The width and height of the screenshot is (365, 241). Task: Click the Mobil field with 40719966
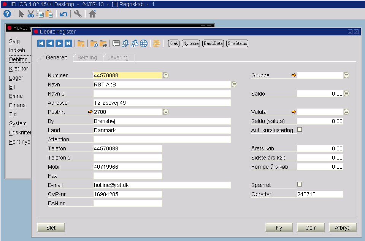[128, 167]
